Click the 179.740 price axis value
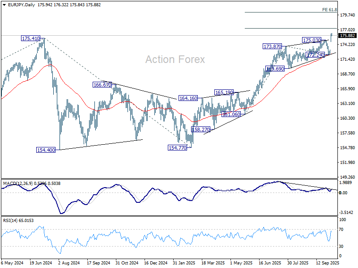 [x=348, y=15]
